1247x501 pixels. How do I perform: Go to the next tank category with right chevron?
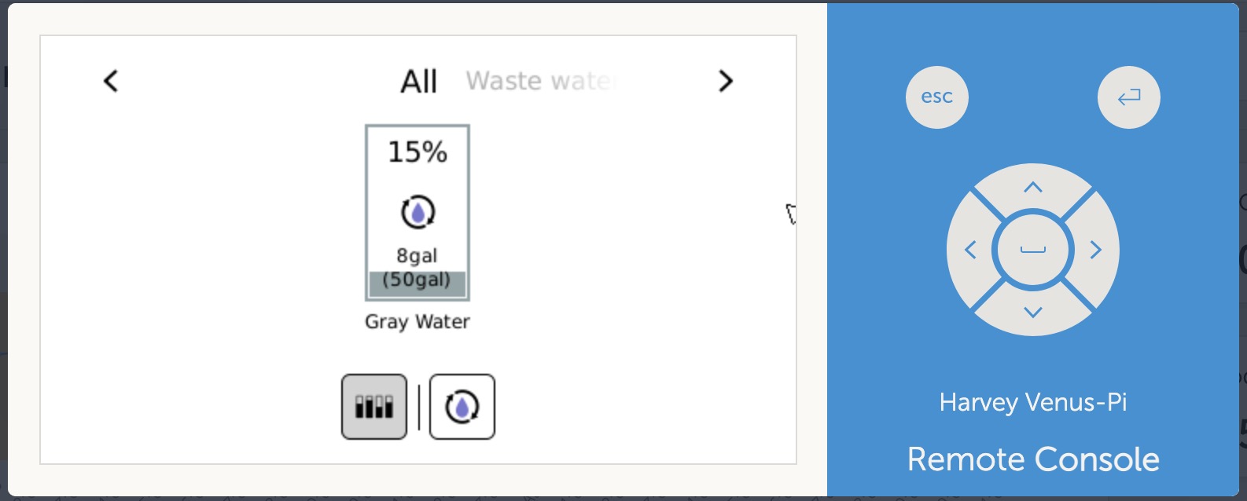click(x=726, y=80)
